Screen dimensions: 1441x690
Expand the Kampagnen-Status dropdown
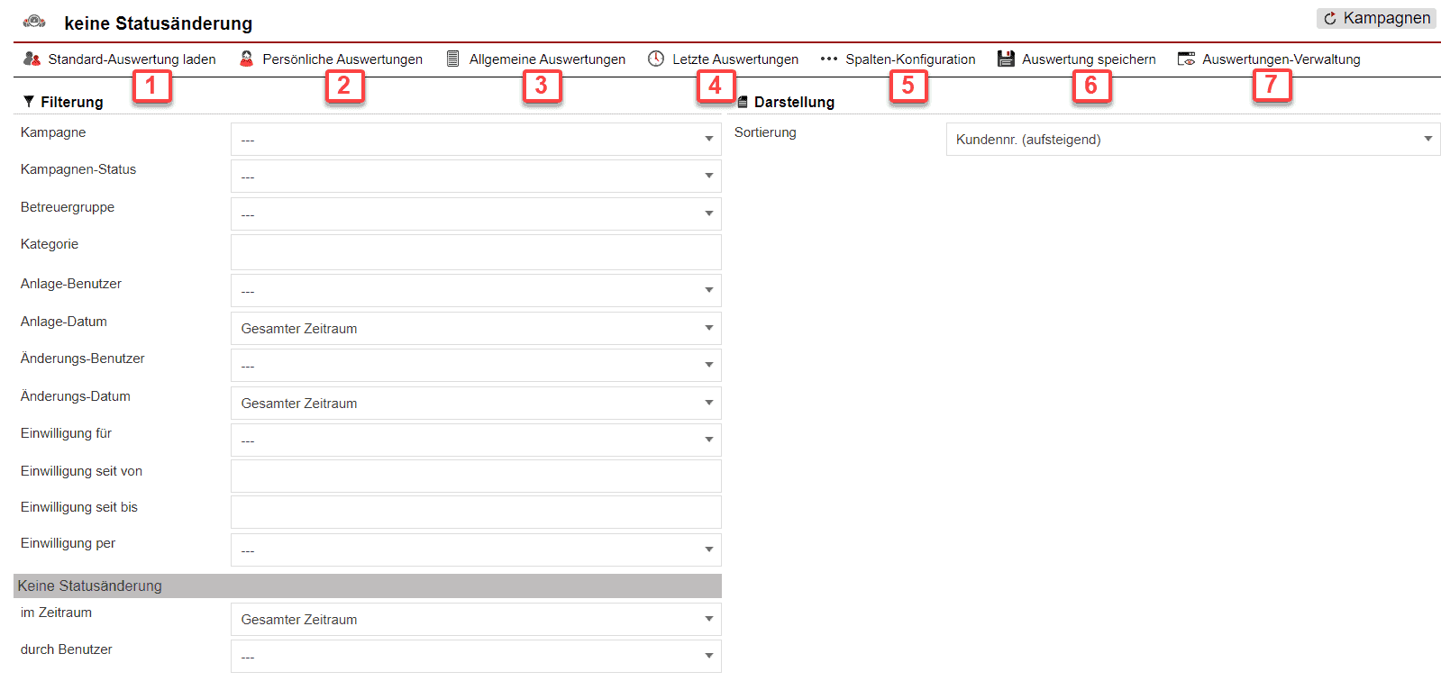[475, 176]
